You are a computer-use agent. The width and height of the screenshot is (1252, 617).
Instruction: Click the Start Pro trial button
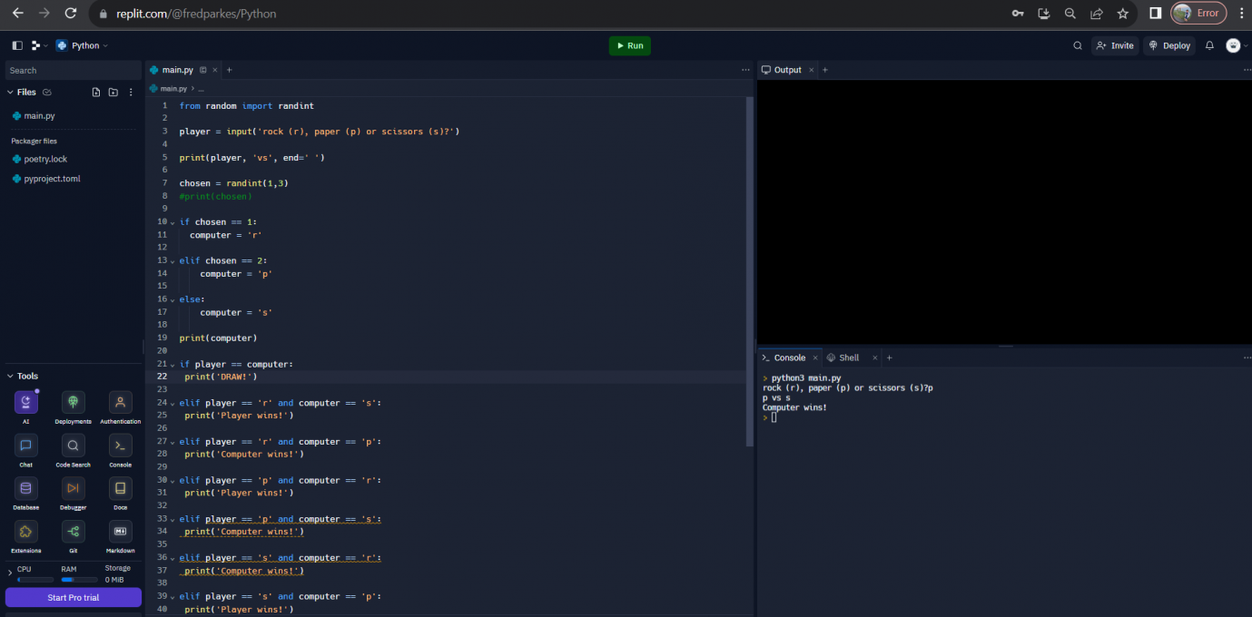pos(74,598)
